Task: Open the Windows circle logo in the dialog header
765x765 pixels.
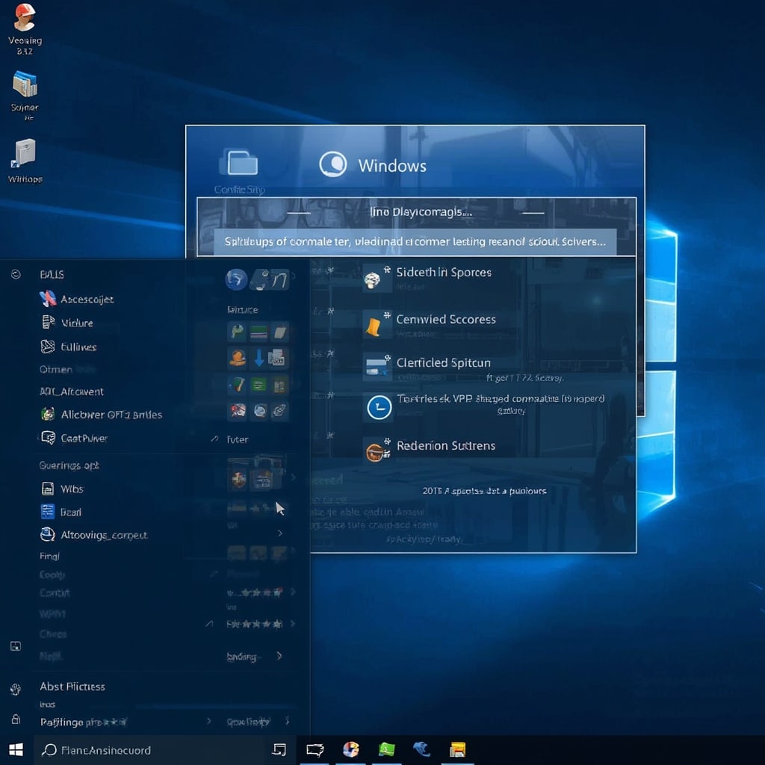Action: tap(334, 164)
